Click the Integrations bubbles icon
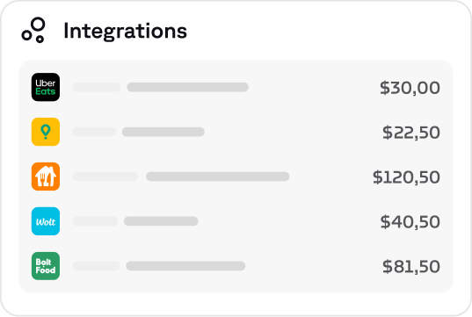This screenshot has width=472, height=317. tap(33, 30)
